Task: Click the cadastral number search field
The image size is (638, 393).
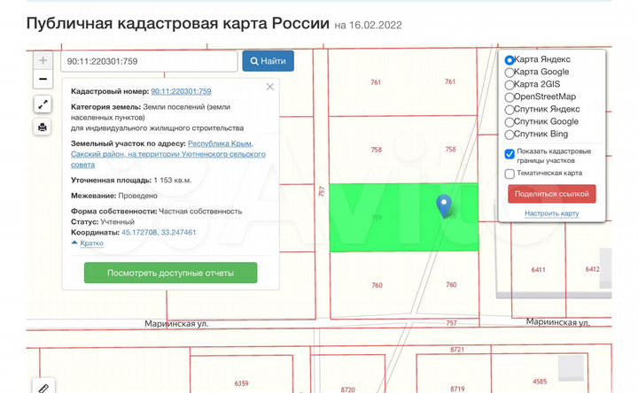Action: (150, 61)
